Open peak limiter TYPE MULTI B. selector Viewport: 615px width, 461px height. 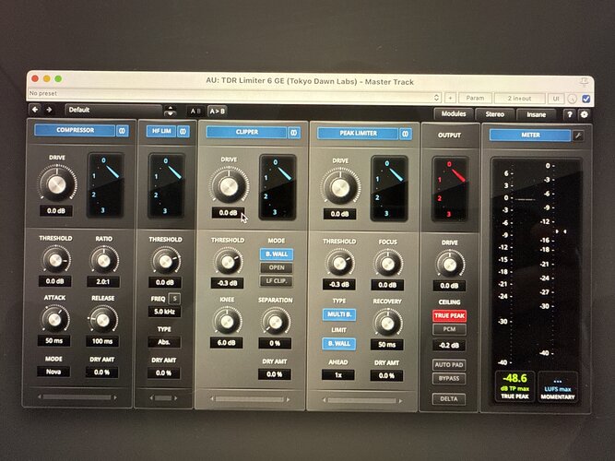coord(339,314)
